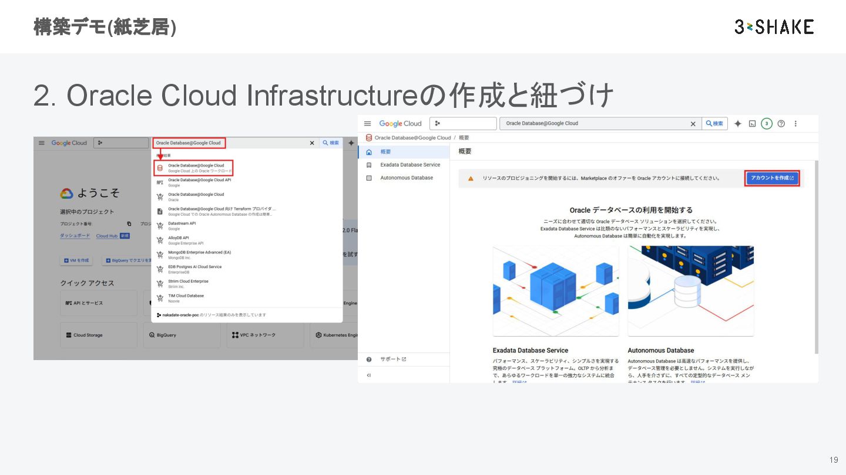
Task: Click the Google Cloud logo in the right console
Action: (400, 124)
